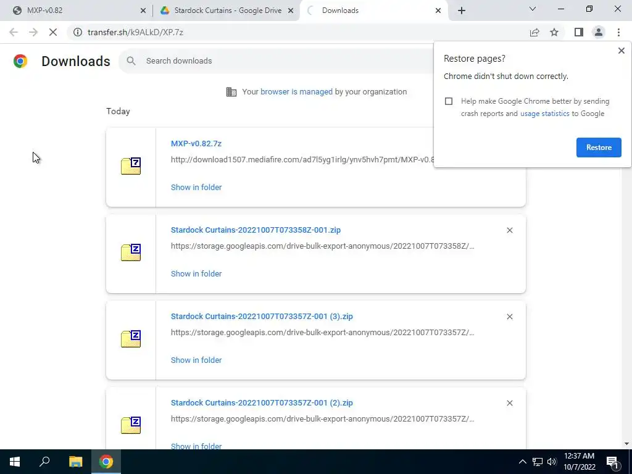Screen dimensions: 632x474
Task: Open File Explorer from the taskbar
Action: tap(75, 462)
